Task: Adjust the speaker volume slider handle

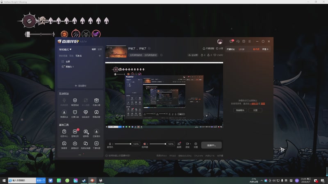Action: point(165,144)
